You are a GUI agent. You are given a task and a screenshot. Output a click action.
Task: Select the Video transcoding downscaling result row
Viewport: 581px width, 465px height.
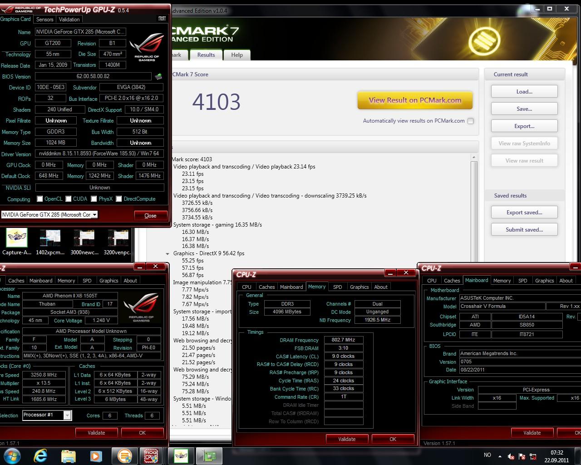270,196
